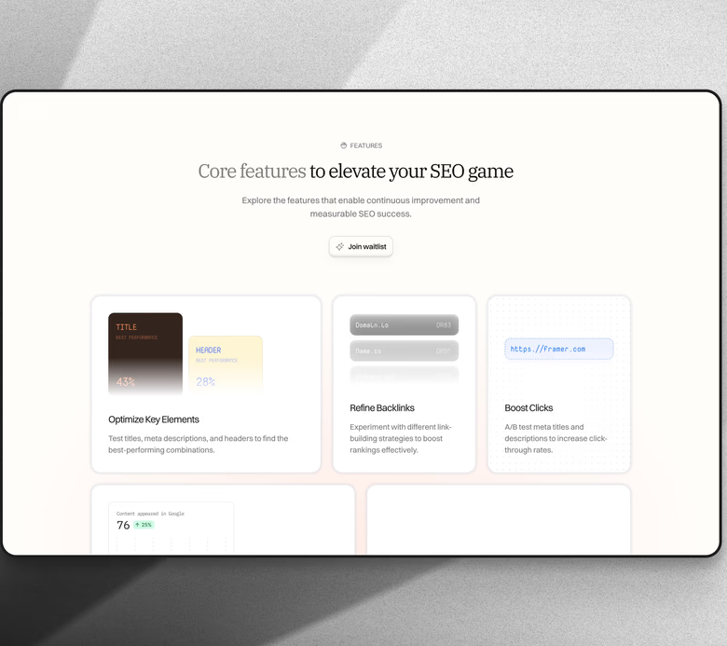The height and width of the screenshot is (646, 727).
Task: Click the Join waitlist button
Action: (361, 247)
